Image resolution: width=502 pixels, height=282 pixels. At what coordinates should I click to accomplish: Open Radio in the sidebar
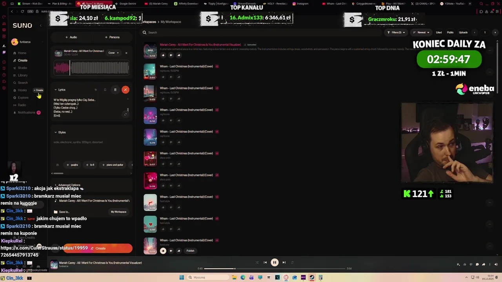tap(19, 105)
